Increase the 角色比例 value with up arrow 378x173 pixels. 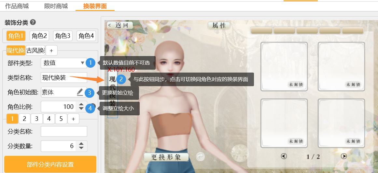tap(81, 104)
